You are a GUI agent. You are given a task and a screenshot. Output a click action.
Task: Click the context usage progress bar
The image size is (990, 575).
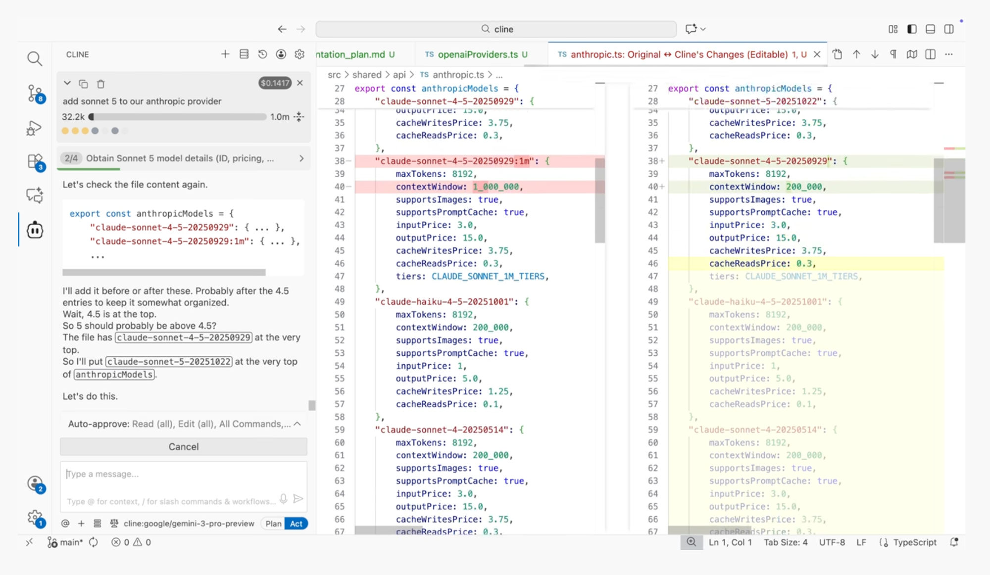coord(178,117)
